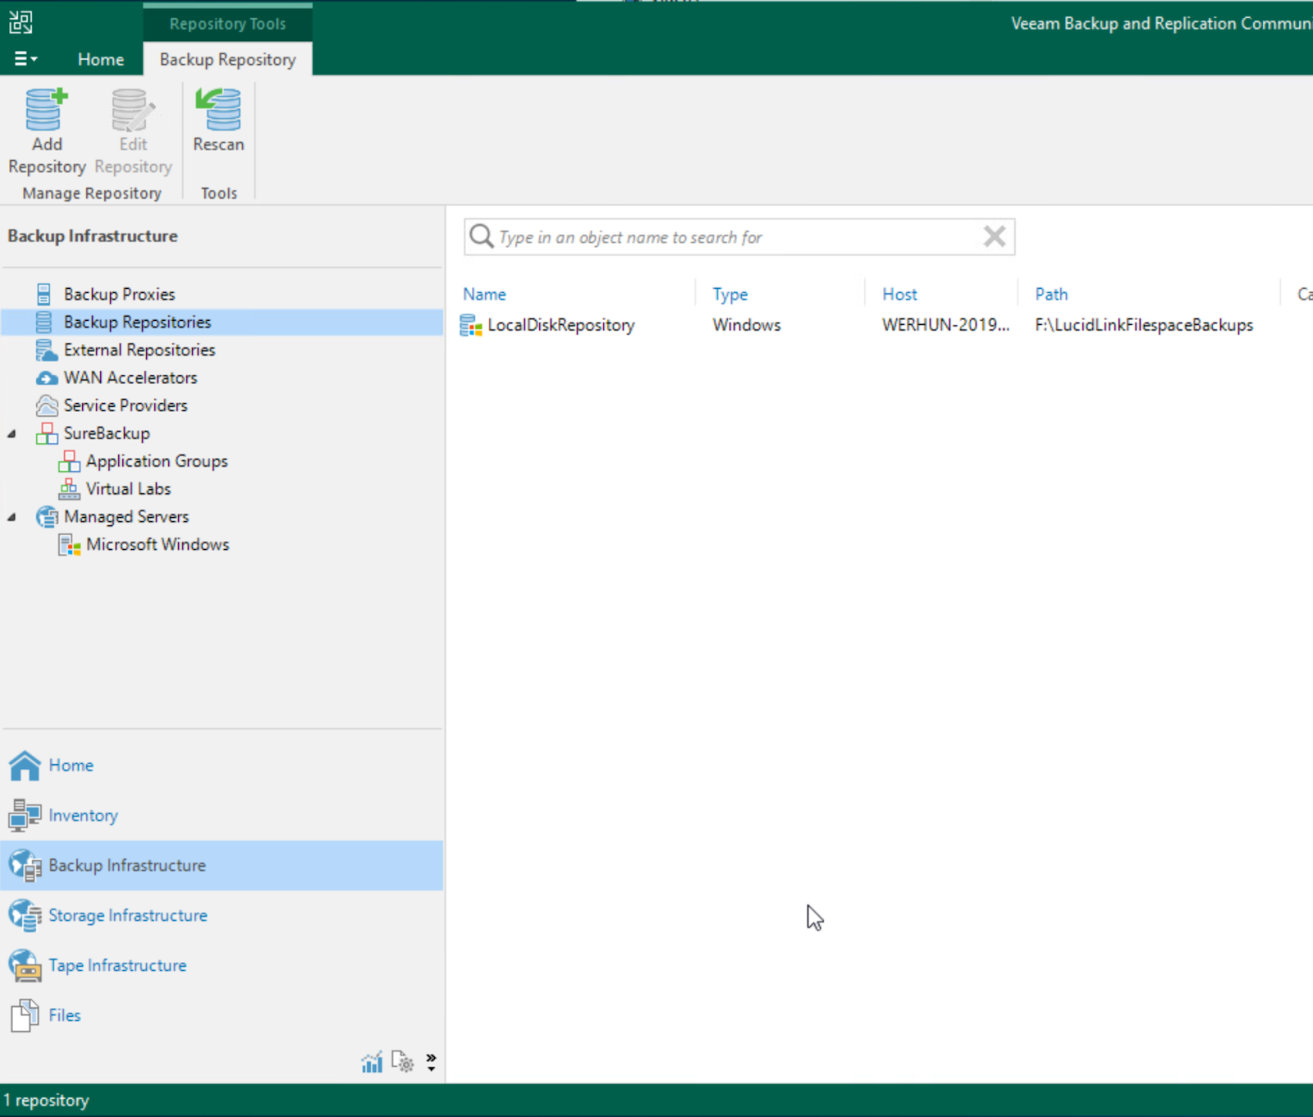Click the chart icon below the navigation pane
The height and width of the screenshot is (1117, 1313).
(372, 1063)
